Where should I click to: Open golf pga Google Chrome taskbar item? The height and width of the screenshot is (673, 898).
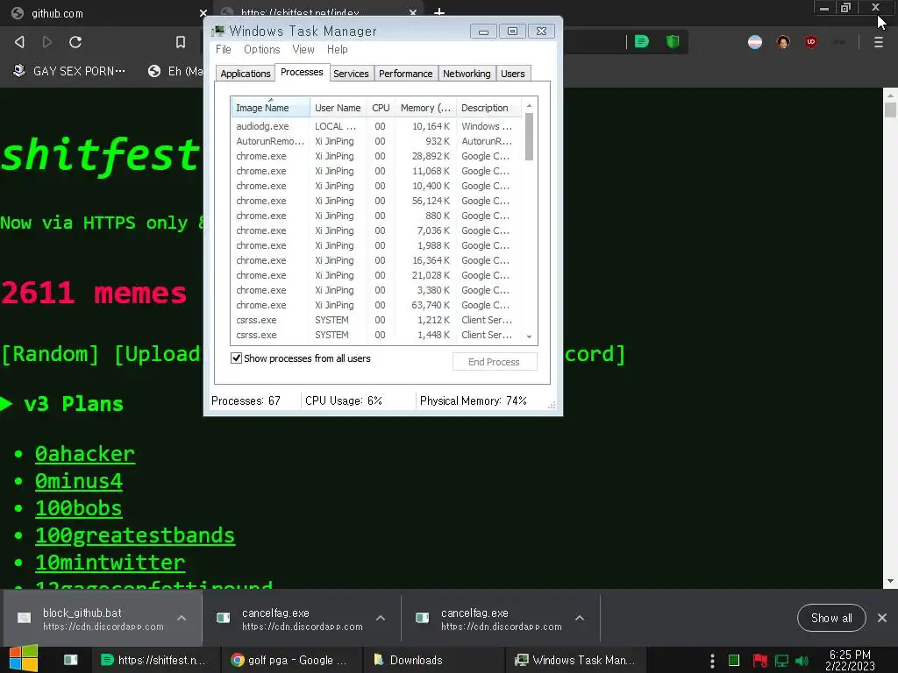tap(292, 660)
